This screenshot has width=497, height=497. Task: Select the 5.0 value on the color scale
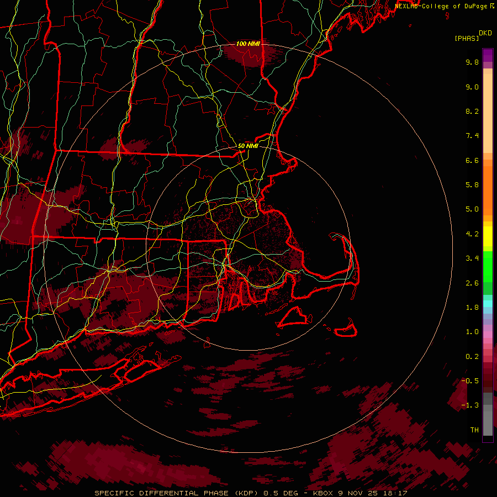point(472,209)
